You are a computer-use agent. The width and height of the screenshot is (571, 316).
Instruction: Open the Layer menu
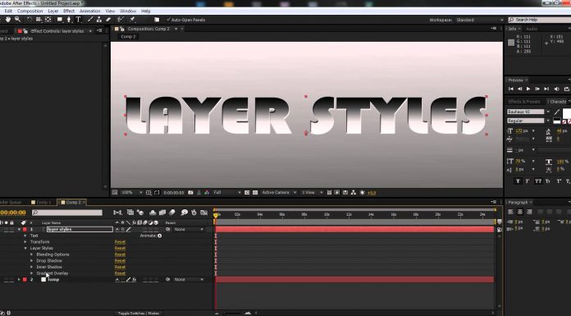click(x=53, y=11)
